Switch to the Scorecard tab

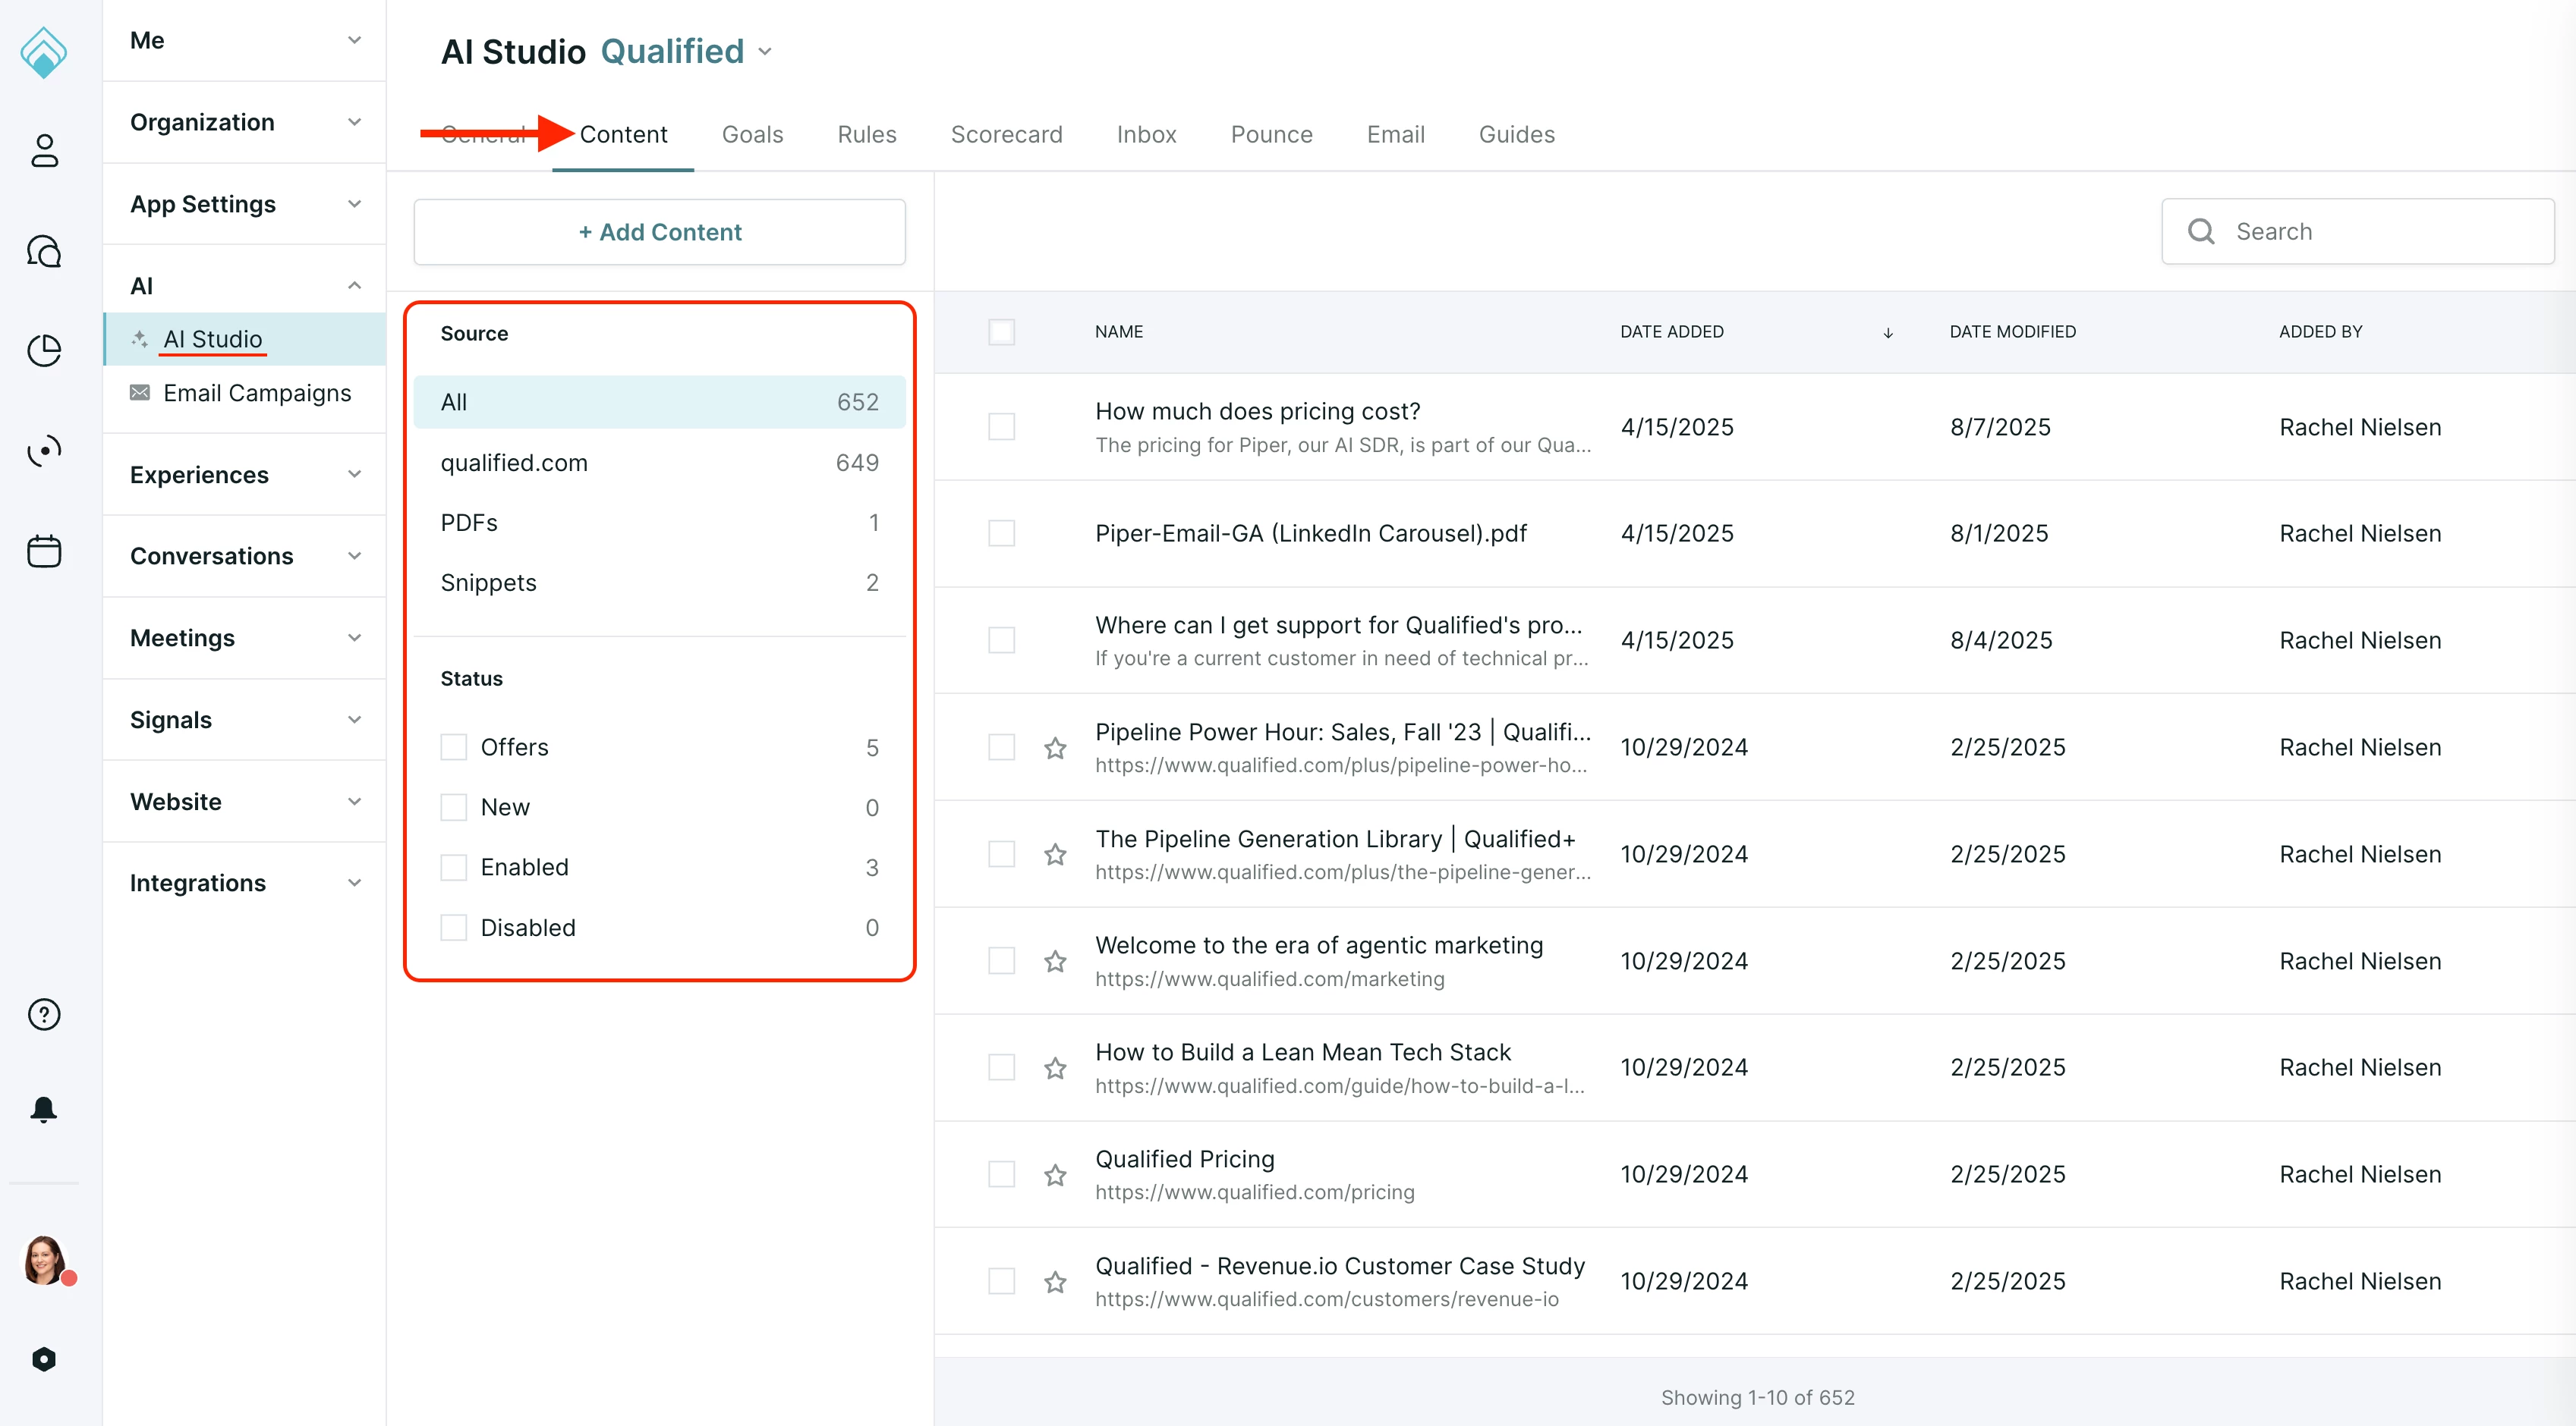(1006, 134)
